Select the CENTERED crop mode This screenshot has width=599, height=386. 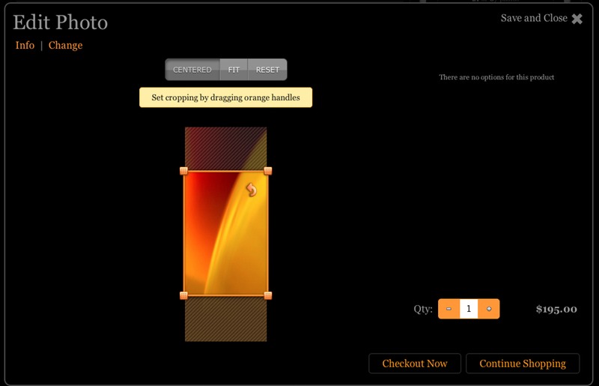192,70
